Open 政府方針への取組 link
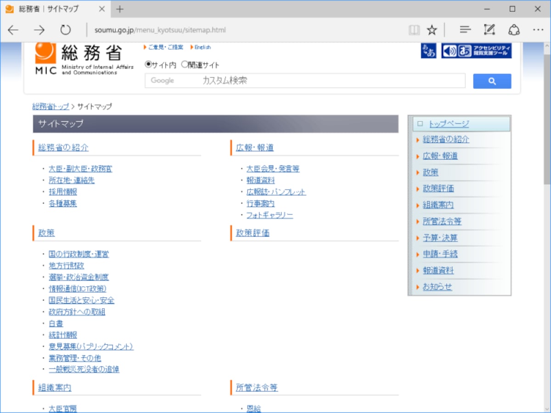 [77, 312]
